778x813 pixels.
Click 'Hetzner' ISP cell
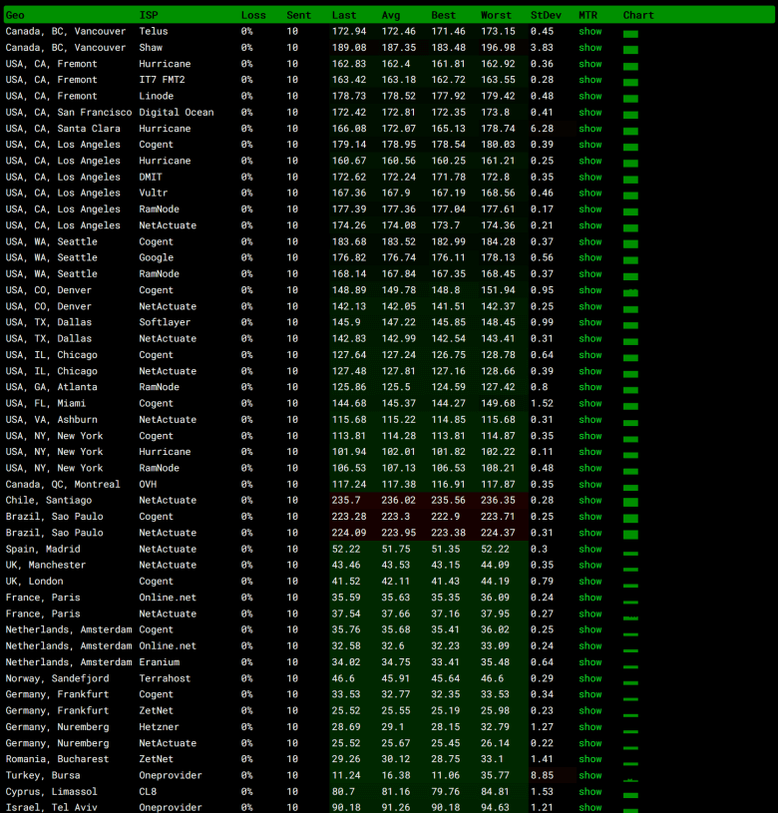pyautogui.click(x=159, y=727)
